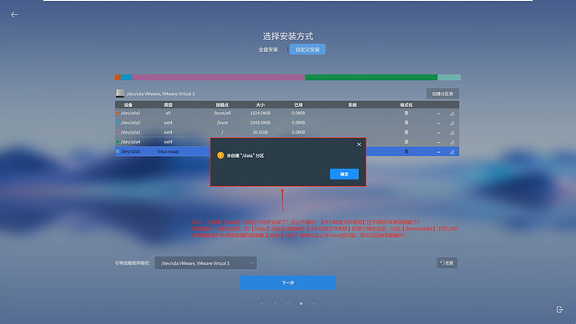Click the '/boot' mount point cell of sda2
Viewport: 576px width, 324px height.
pyautogui.click(x=222, y=123)
